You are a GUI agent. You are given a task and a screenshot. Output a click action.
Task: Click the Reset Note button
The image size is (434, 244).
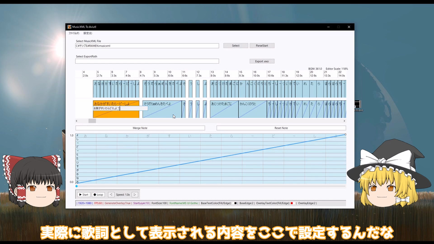point(281,128)
